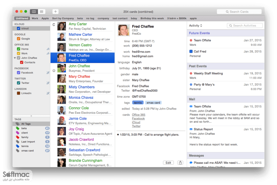Image resolution: width=277 pixels, height=185 pixels.
Task: Select the gray Last Import tag icon
Action: pos(17,141)
